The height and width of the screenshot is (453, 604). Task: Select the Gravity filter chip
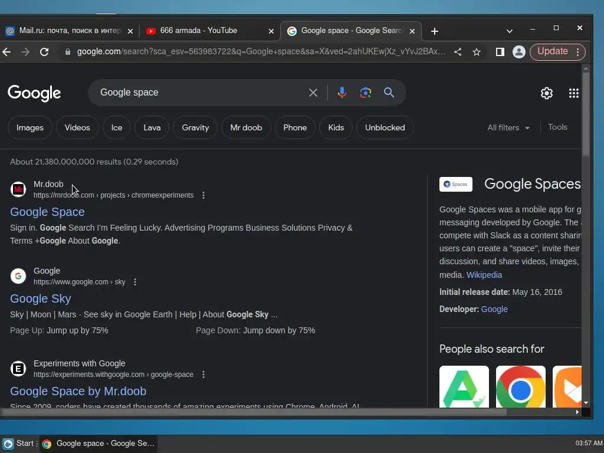pyautogui.click(x=195, y=127)
